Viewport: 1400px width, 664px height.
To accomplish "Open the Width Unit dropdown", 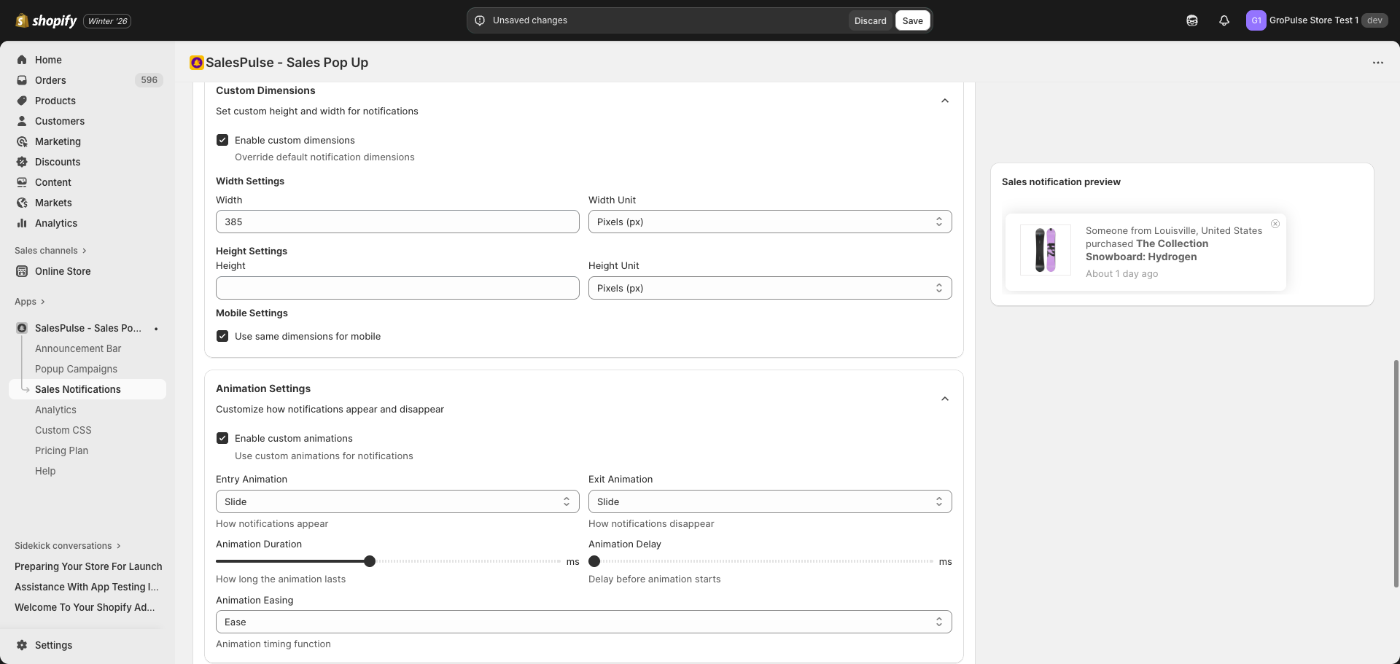I will pyautogui.click(x=769, y=222).
